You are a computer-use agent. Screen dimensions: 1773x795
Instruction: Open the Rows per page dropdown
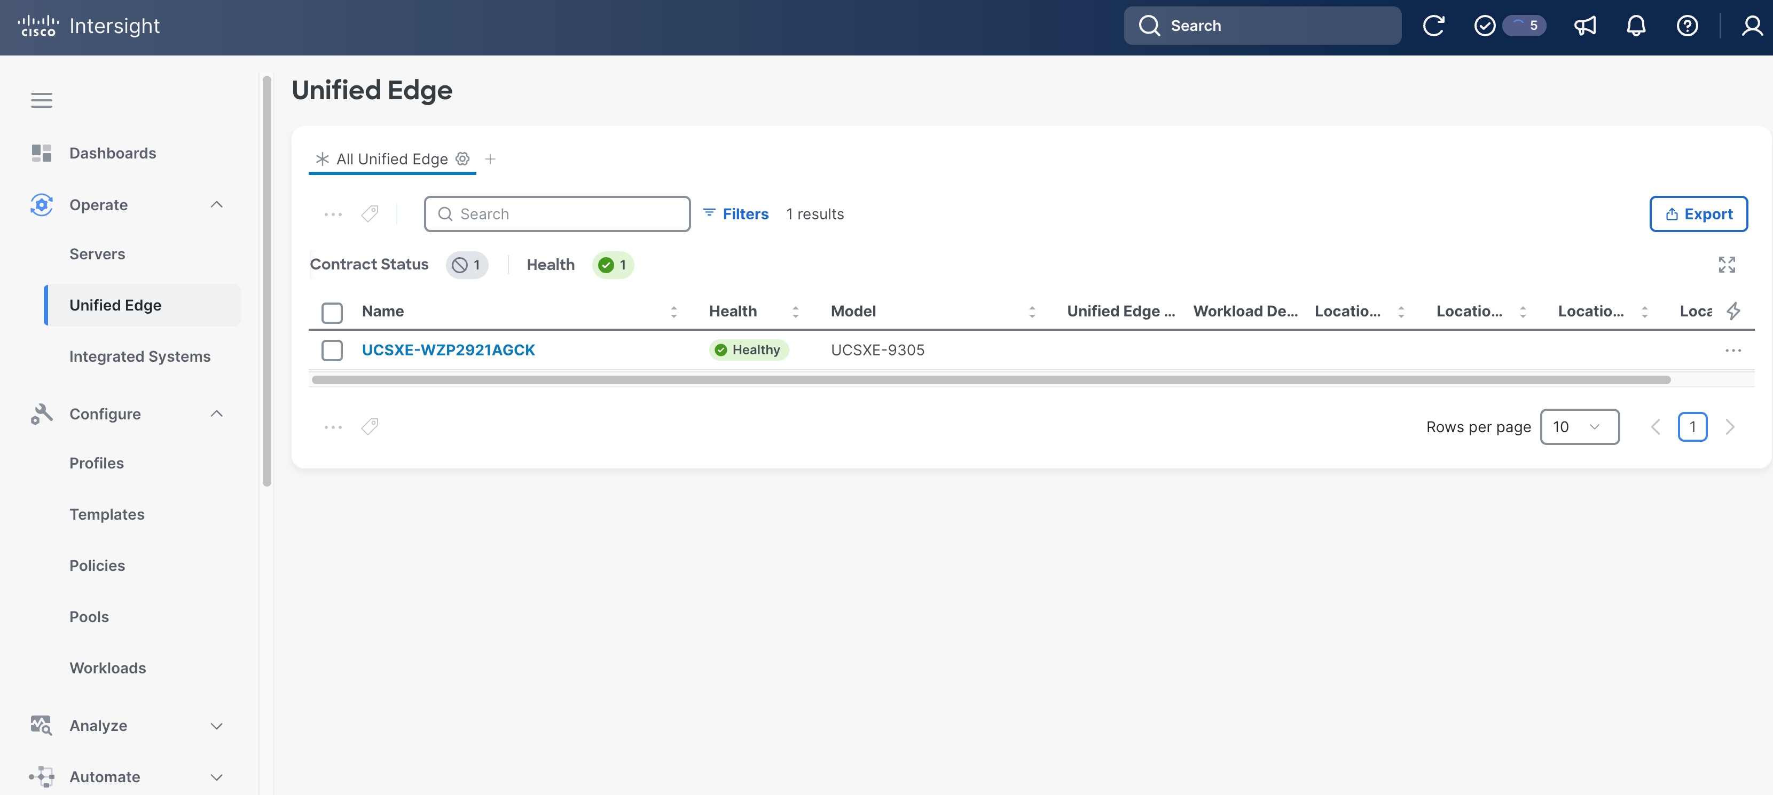coord(1579,427)
